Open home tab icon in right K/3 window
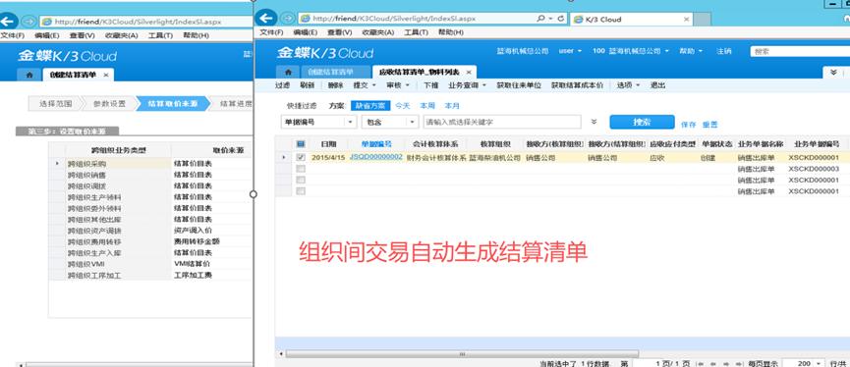The image size is (850, 367). [x=288, y=72]
